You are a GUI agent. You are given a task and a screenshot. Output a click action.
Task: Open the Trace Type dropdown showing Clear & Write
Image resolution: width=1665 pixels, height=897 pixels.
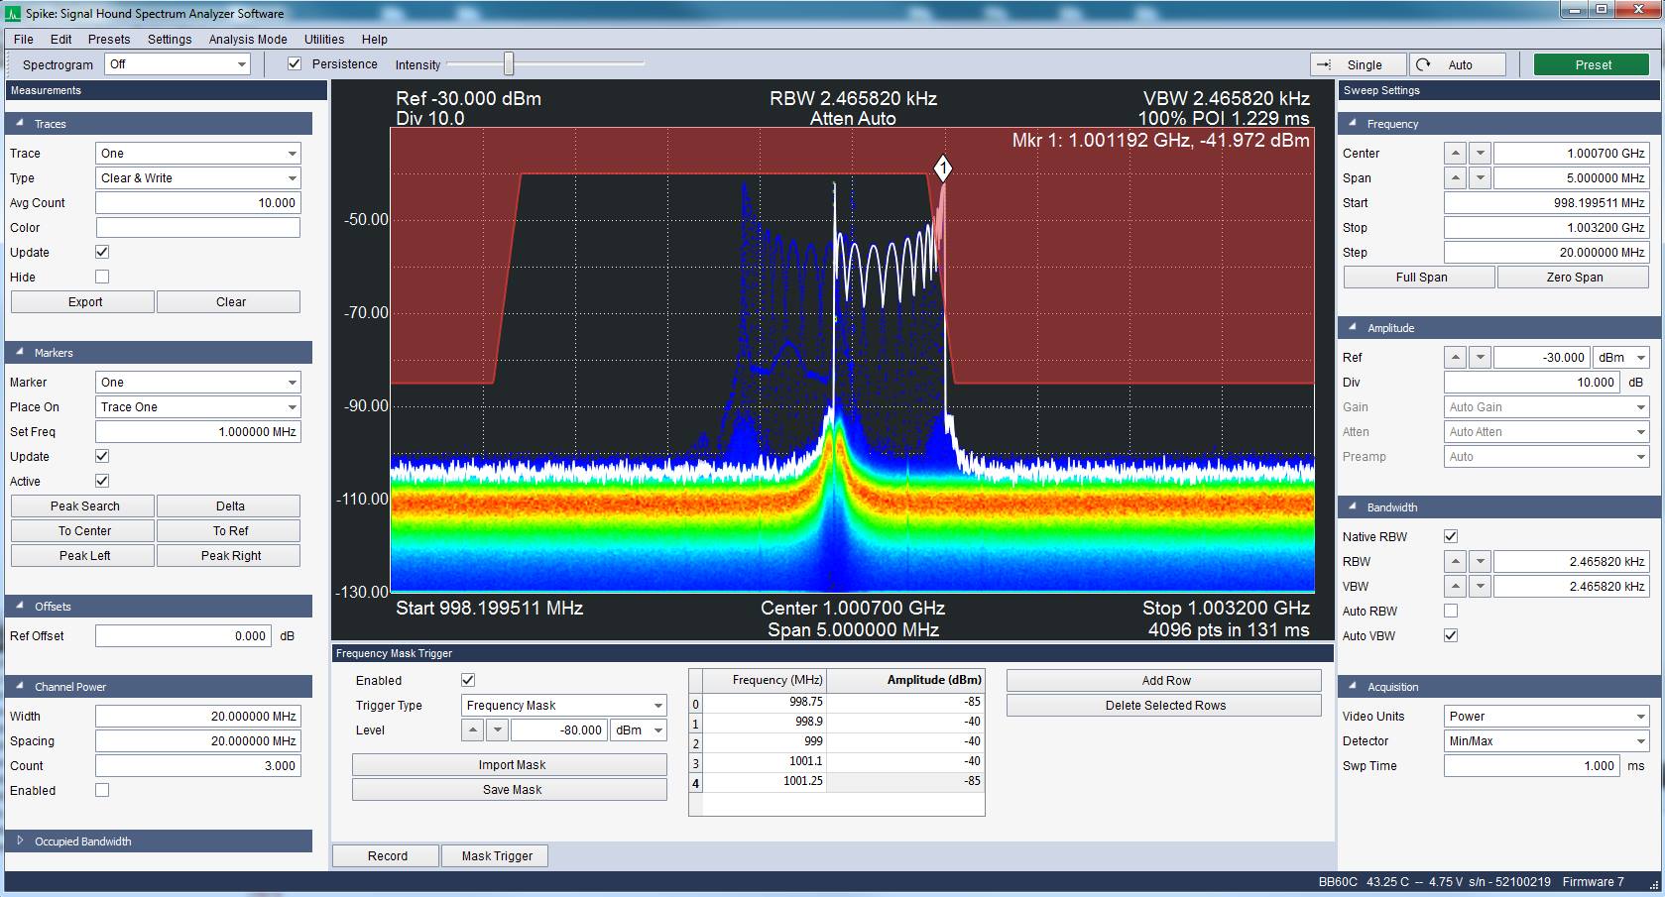(197, 177)
